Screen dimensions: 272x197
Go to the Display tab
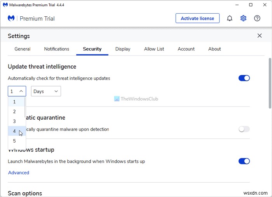click(x=123, y=49)
